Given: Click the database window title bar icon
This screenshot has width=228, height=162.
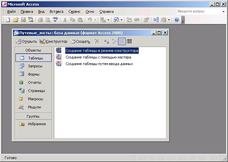Looking at the screenshot, I should click(16, 33).
